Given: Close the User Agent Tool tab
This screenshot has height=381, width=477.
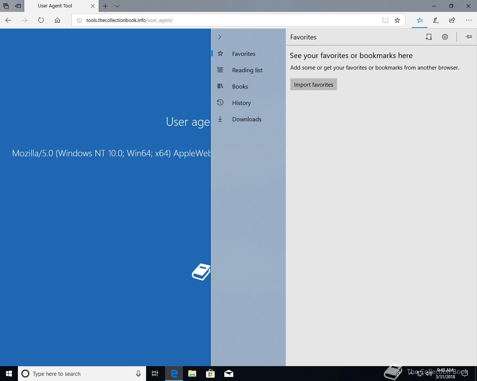Looking at the screenshot, I should pos(93,6).
